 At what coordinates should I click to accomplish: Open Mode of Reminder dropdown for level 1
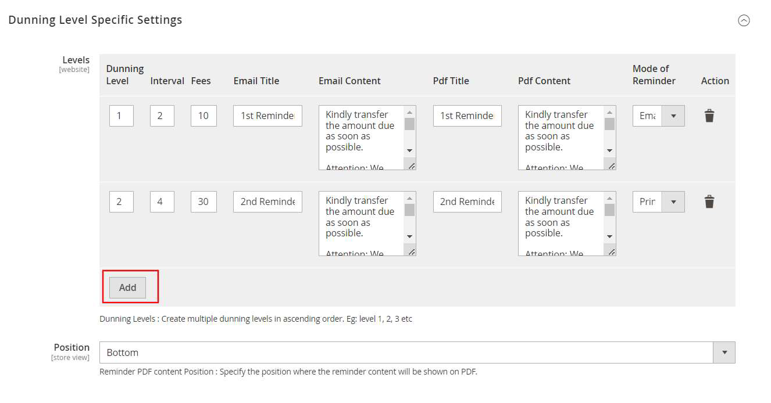[659, 116]
